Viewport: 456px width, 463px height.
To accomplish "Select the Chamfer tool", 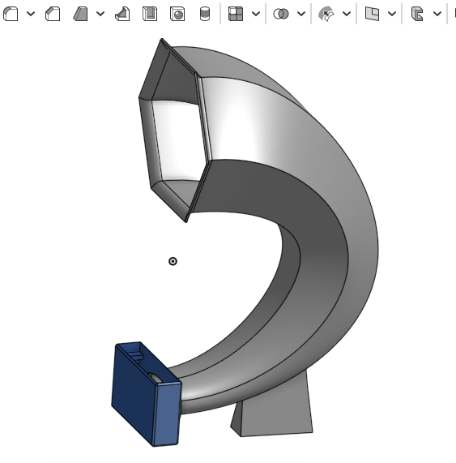I will [53, 14].
